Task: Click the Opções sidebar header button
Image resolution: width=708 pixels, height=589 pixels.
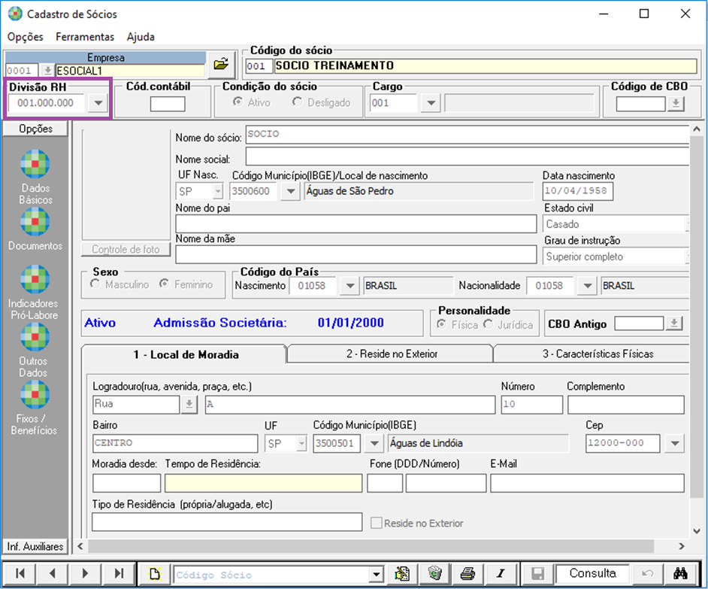Action: 35,129
